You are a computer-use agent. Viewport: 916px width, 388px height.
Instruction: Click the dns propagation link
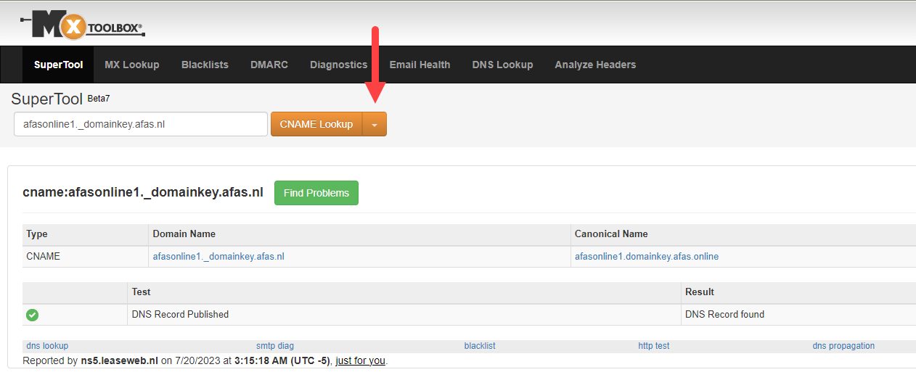pos(843,346)
